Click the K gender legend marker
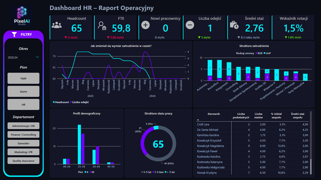 (85, 172)
